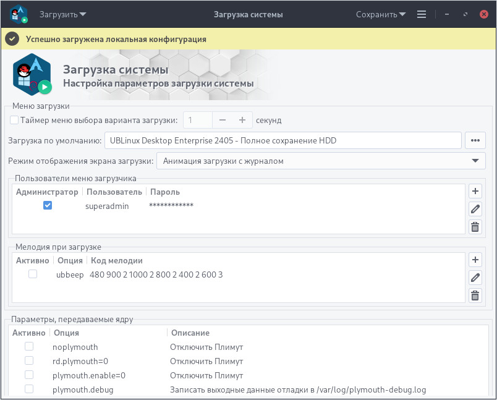This screenshot has height=400, width=497.
Task: Edit the ubbeep boot melody
Action: click(x=475, y=278)
